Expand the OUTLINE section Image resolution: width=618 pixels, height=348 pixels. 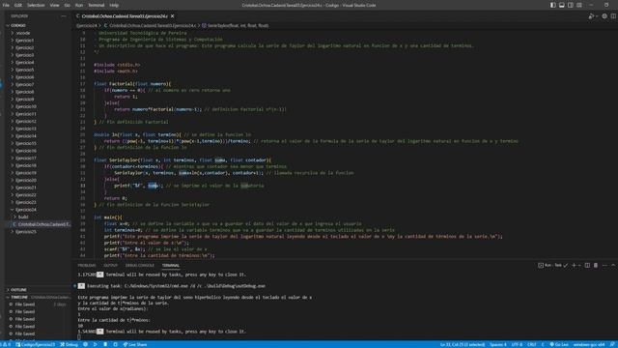click(18, 290)
